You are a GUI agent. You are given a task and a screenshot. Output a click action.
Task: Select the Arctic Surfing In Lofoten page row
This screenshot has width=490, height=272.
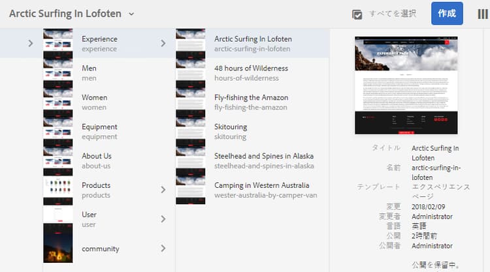tap(252, 43)
